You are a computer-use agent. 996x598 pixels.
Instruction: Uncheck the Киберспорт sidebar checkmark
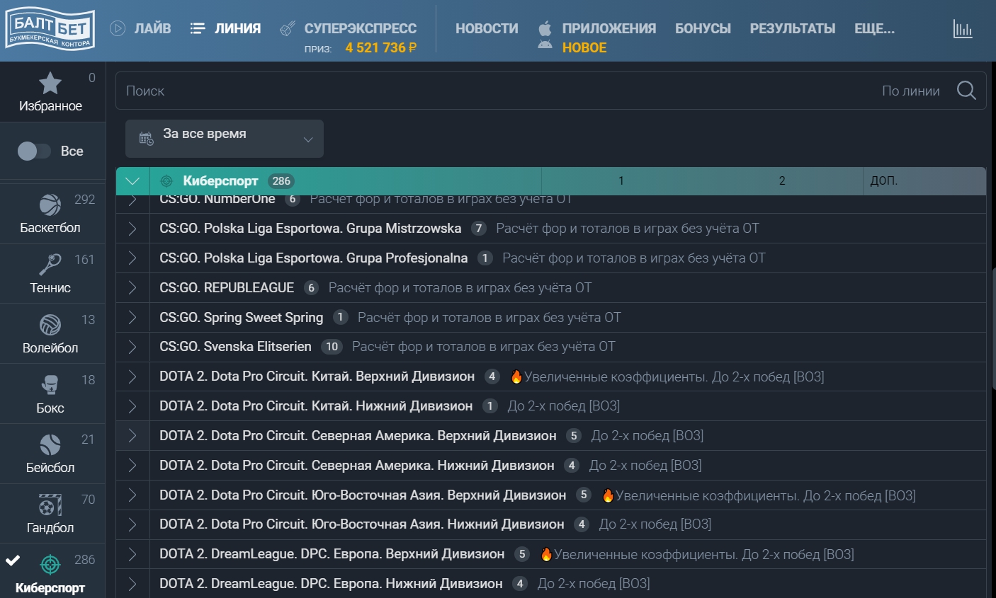pos(13,561)
